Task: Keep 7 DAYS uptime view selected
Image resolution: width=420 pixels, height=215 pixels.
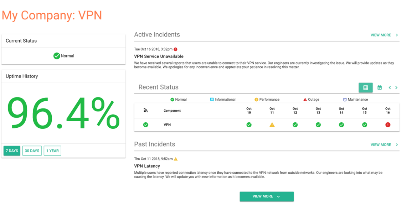Action: [12, 151]
